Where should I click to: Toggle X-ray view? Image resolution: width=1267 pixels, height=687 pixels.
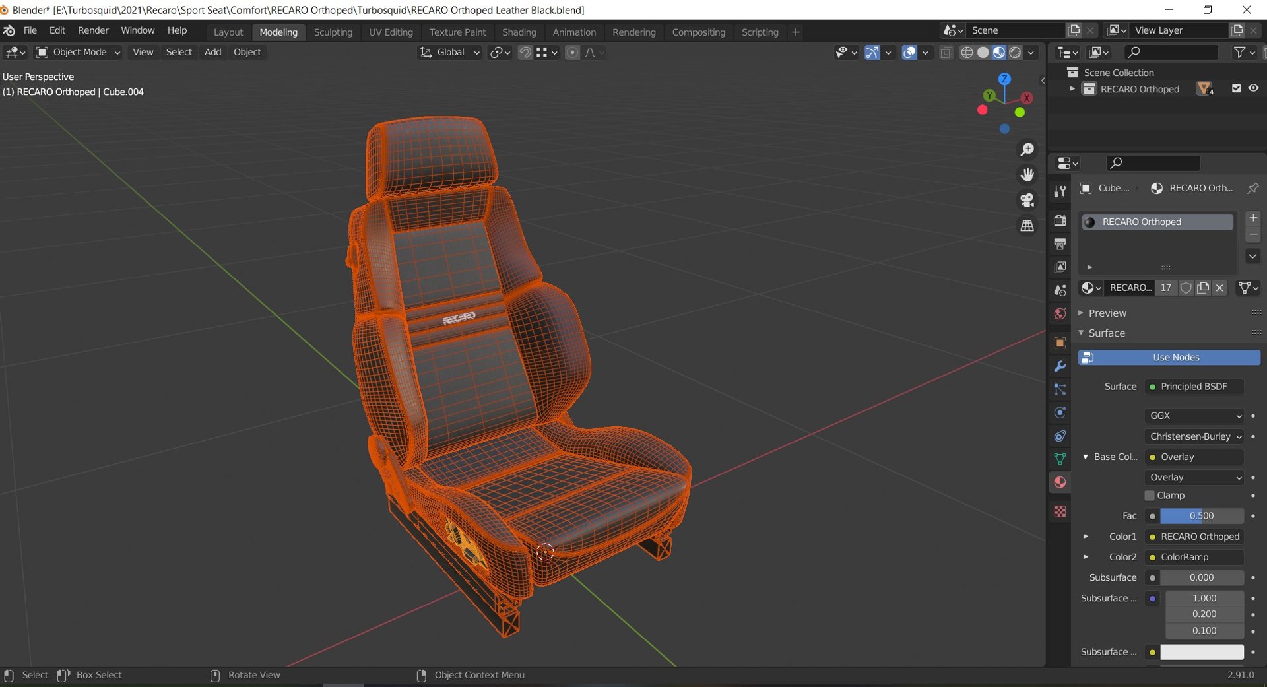coord(946,53)
